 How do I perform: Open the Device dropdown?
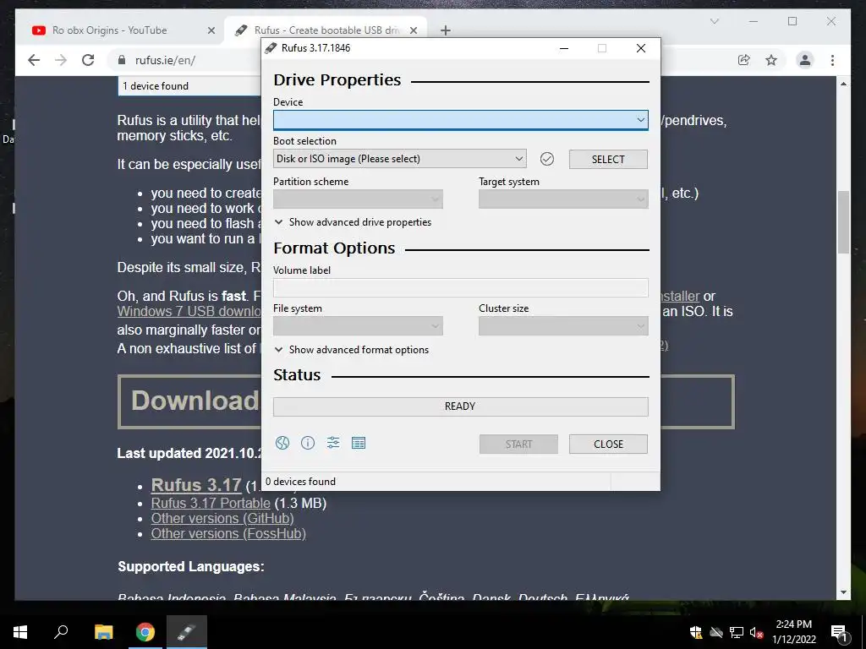click(x=461, y=120)
